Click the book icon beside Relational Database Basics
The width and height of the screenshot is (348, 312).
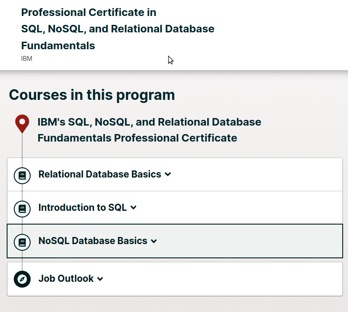point(22,175)
